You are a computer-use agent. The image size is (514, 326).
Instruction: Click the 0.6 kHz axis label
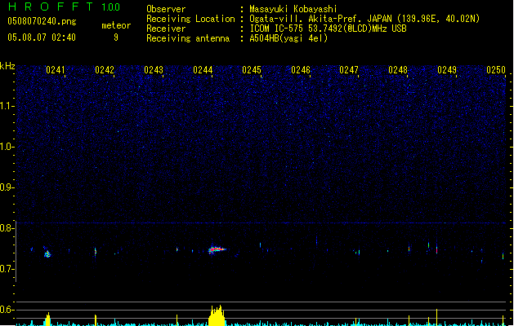(7, 310)
